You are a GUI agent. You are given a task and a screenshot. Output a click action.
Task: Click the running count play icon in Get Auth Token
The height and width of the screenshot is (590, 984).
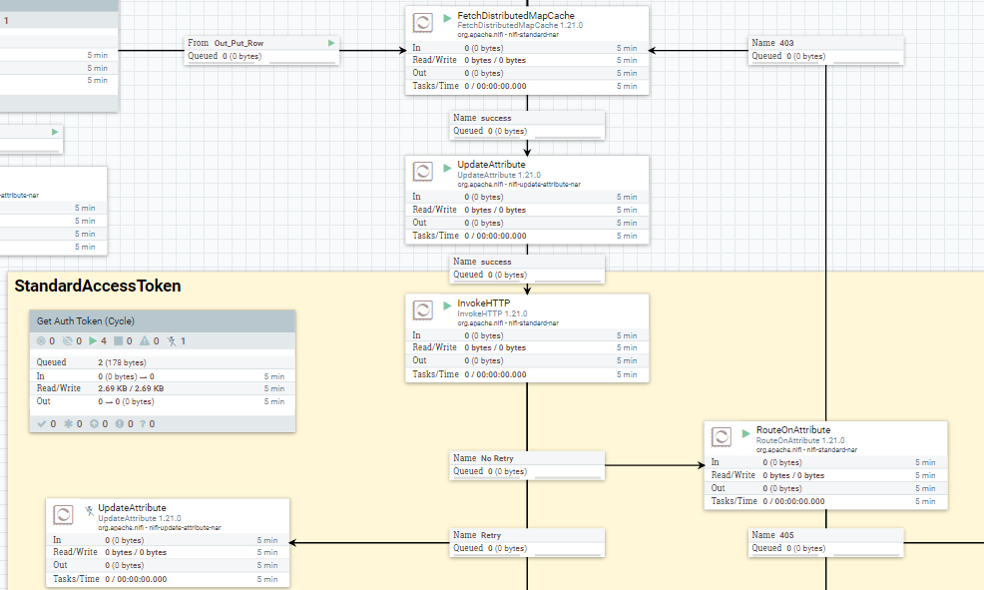click(x=92, y=340)
